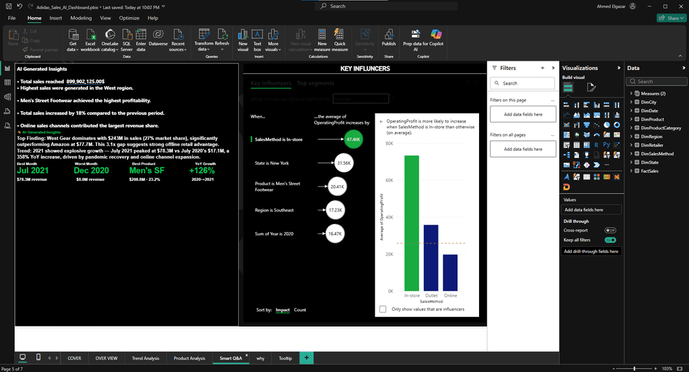Open the Get data dropdown
Image resolution: width=689 pixels, height=372 pixels.
(x=73, y=40)
